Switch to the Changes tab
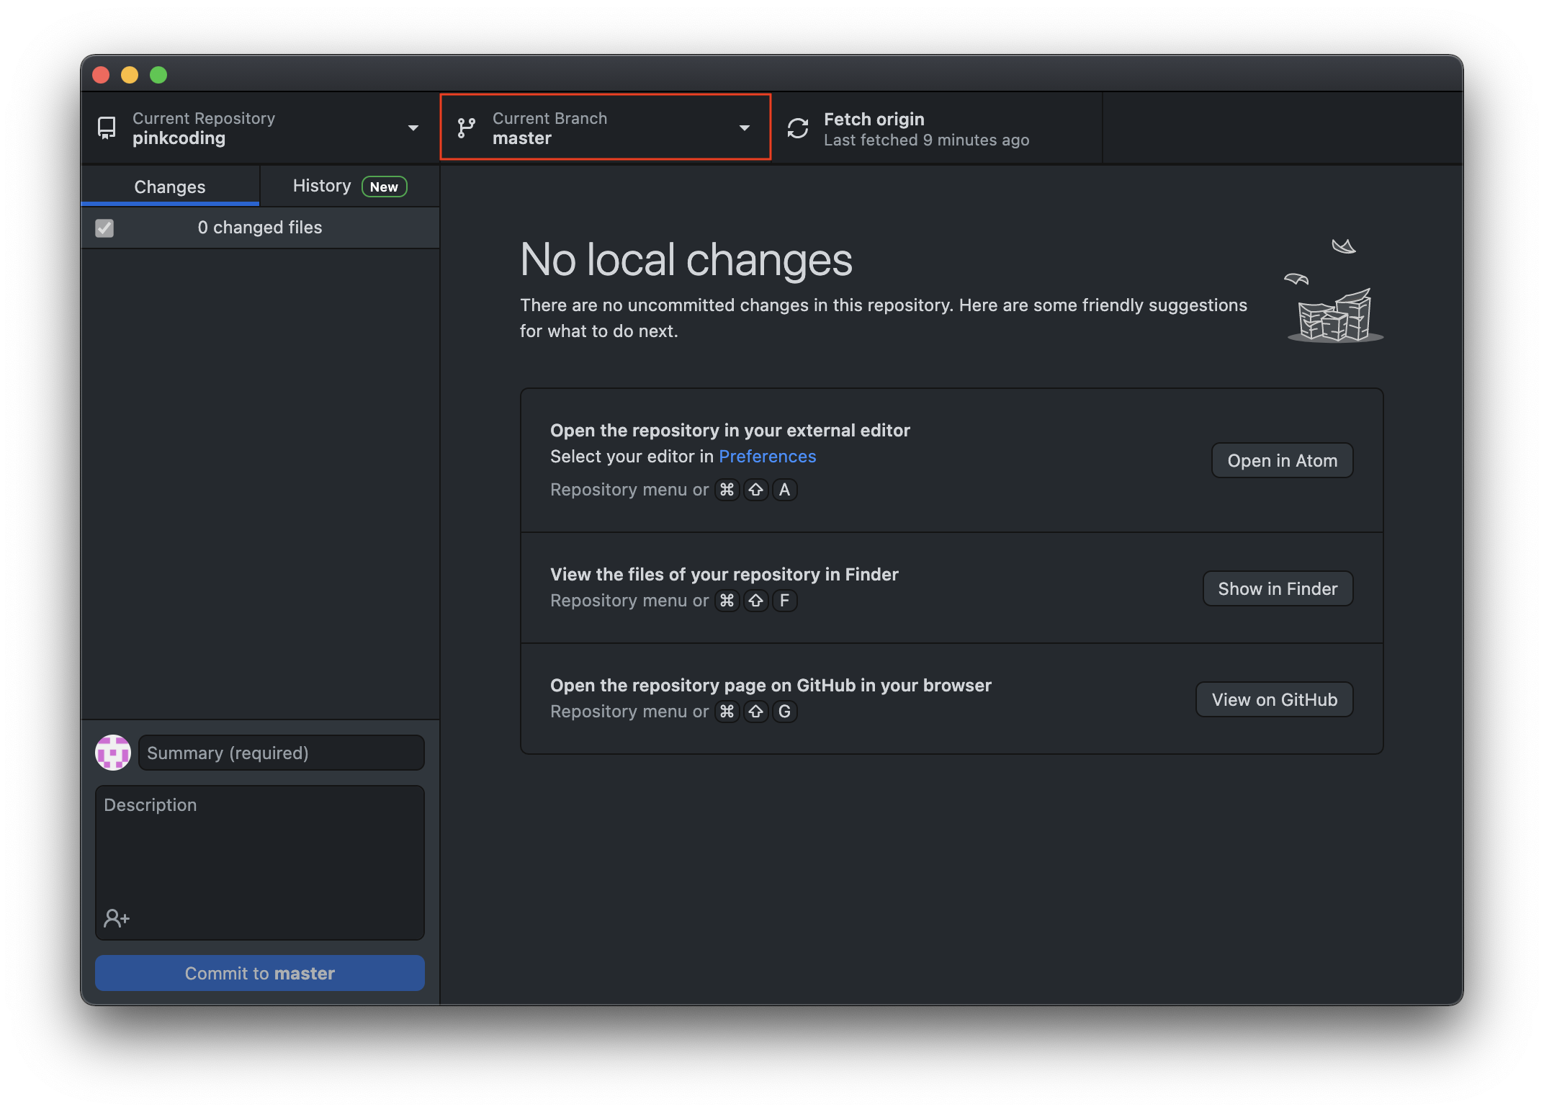 [170, 186]
